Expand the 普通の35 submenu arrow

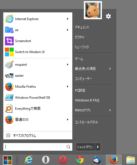[68, 120]
